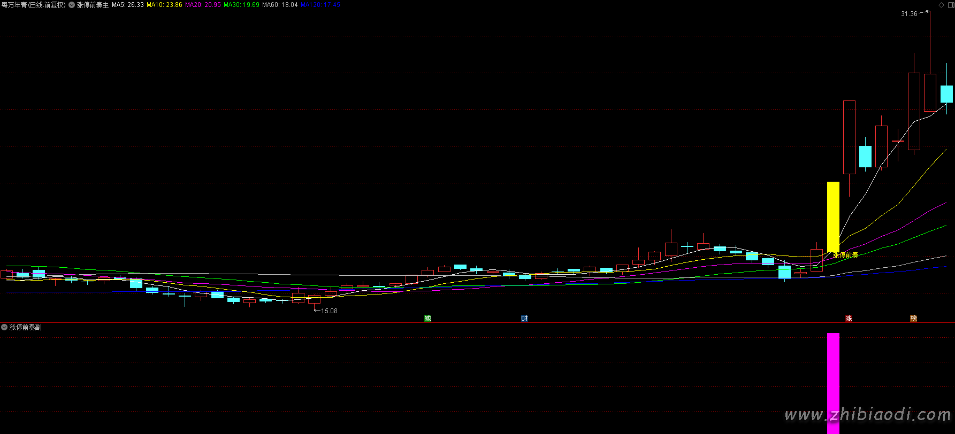Screen dimensions: 955x434
Task: Open the 涨停前奏副 sub-indicator dropdown
Action: point(4,327)
